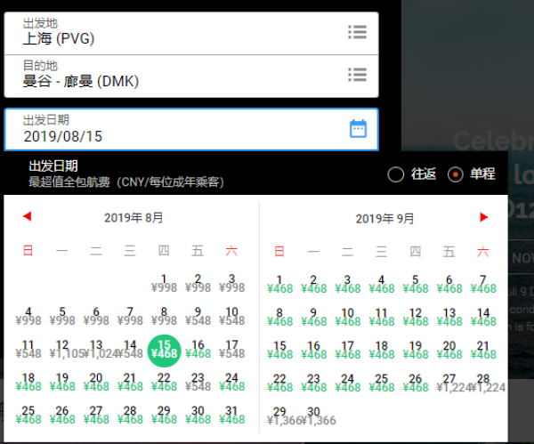Image resolution: width=534 pixels, height=444 pixels.
Task: Pick August 9 priced ¥548
Action: [198, 317]
